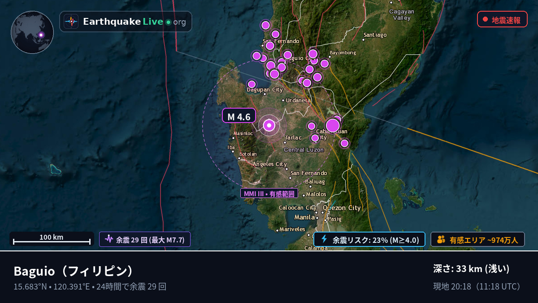Click the Masinloc map label

click(243, 133)
